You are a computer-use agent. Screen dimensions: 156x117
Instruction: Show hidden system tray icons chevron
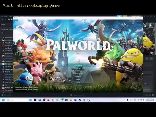coord(124,100)
